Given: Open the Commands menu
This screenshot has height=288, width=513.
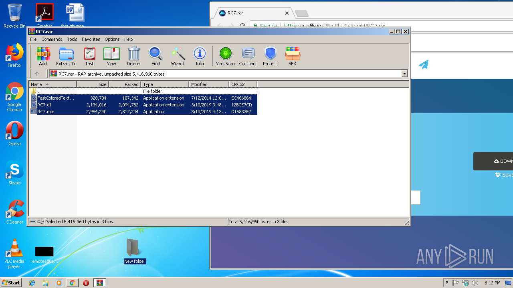Looking at the screenshot, I should pos(52,39).
